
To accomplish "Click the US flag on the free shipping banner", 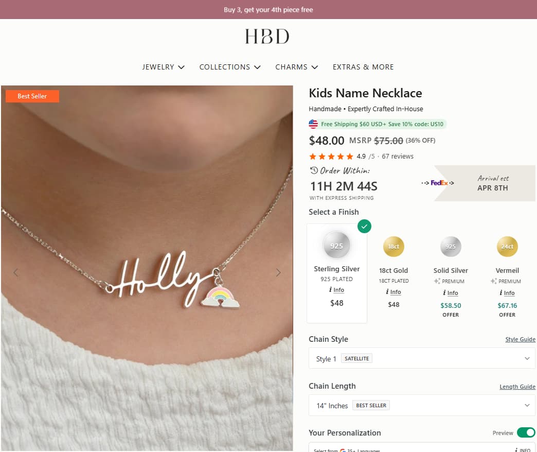I will coord(313,124).
